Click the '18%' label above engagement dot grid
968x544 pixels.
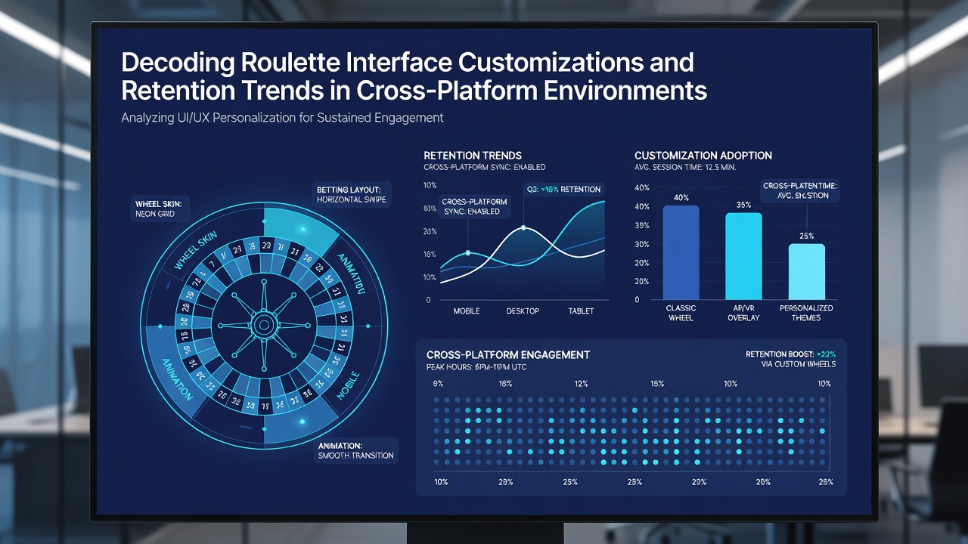(505, 384)
